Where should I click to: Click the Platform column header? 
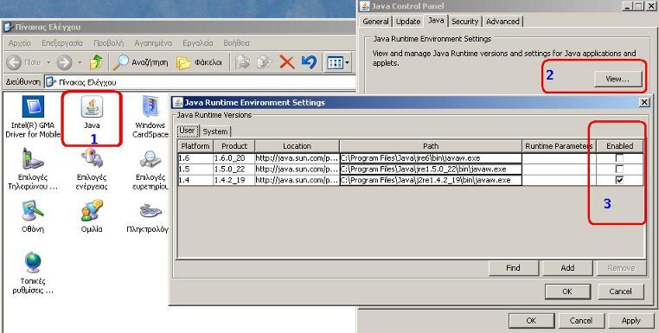point(195,146)
